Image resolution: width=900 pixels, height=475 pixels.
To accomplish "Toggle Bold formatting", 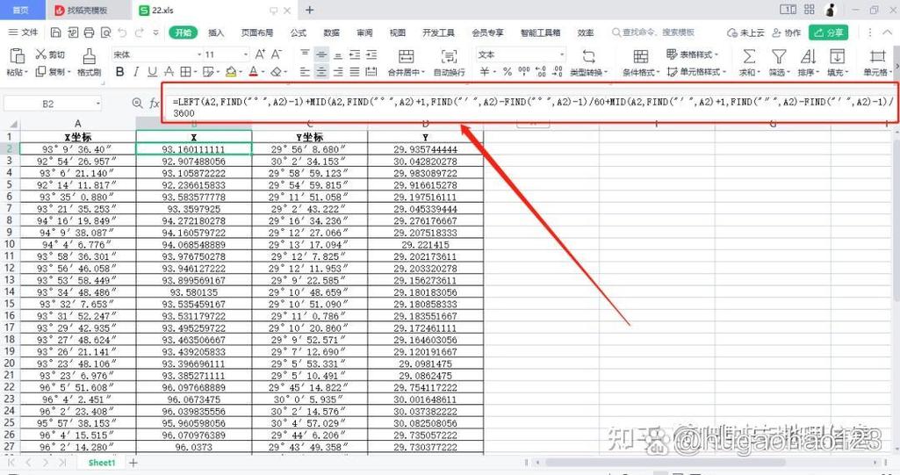I will [119, 72].
